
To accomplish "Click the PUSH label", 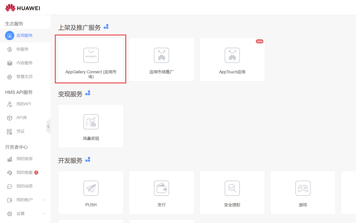I will (x=91, y=205).
